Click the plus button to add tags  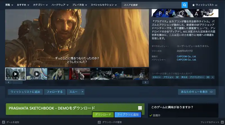[x=213, y=77]
